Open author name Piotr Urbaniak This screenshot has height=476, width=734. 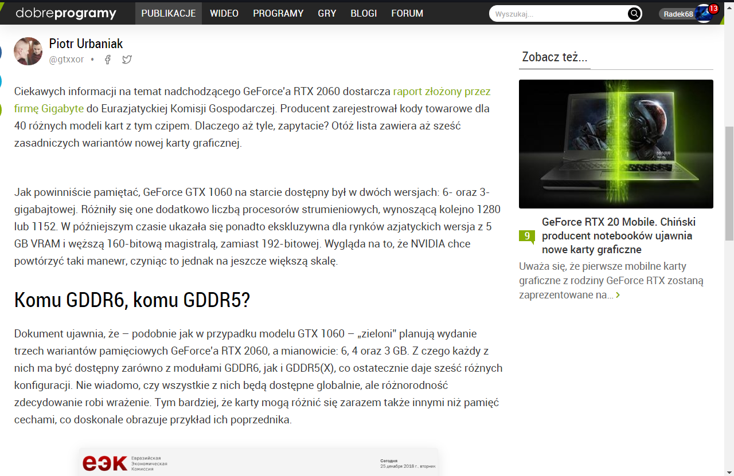[x=86, y=44]
